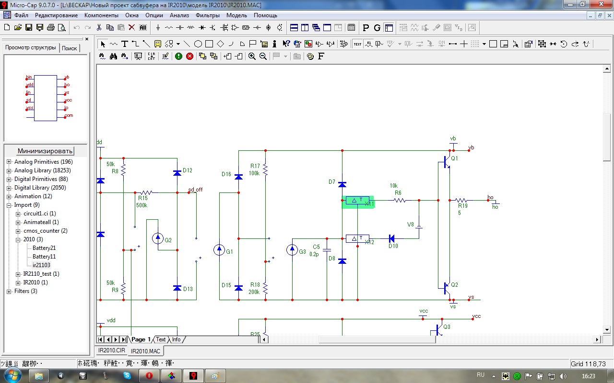Screen dimensions: 614x383
Task: Open the Text page tab
Action: tap(161, 339)
